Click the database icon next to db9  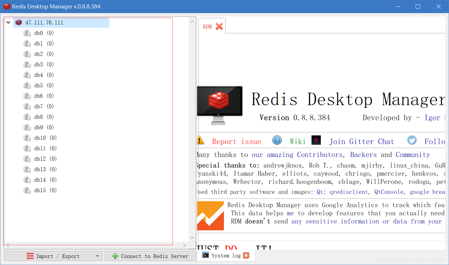point(27,128)
